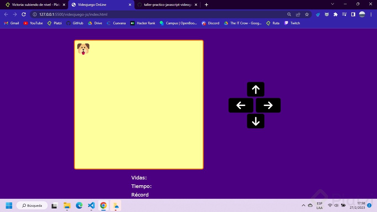Open the GitHub bookmark
Screen dimensions: 377x212
(x=75, y=23)
